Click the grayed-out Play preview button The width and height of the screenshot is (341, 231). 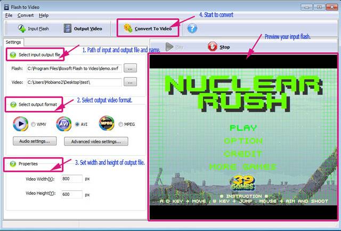[x=174, y=47]
